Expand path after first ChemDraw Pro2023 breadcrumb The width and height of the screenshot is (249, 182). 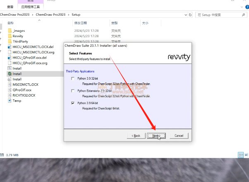33,15
